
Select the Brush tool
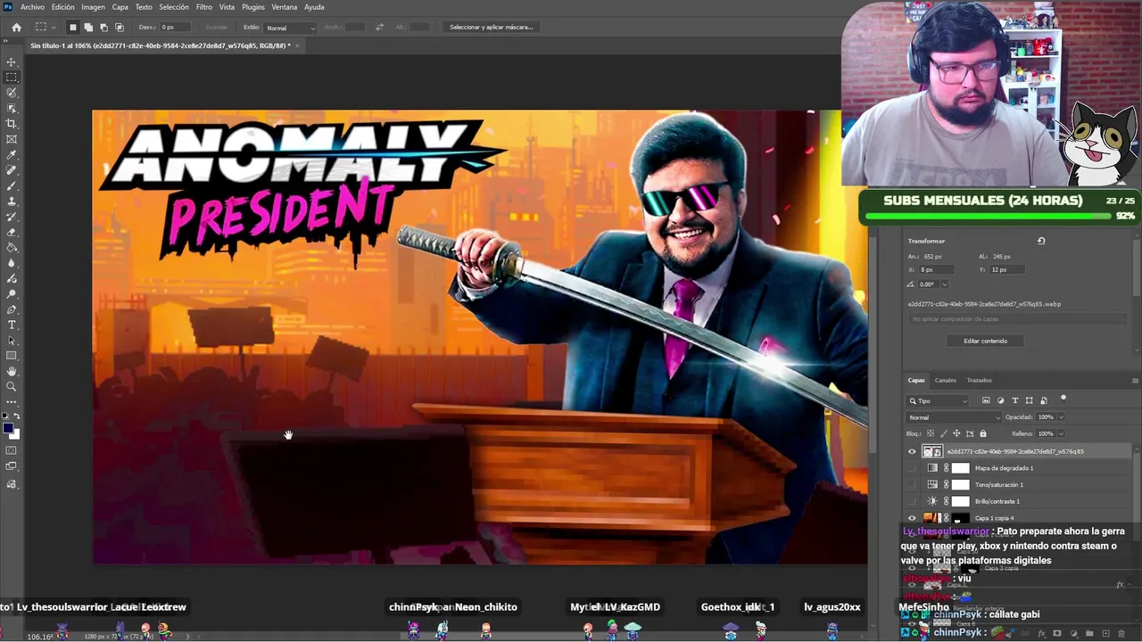point(12,185)
